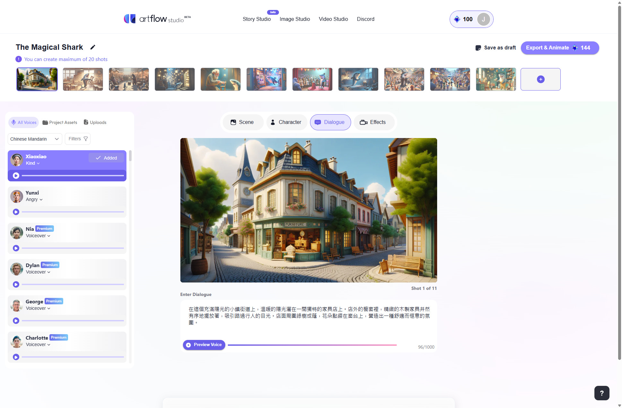This screenshot has height=408, width=622.
Task: Switch to the All Voices filter
Action: [24, 122]
